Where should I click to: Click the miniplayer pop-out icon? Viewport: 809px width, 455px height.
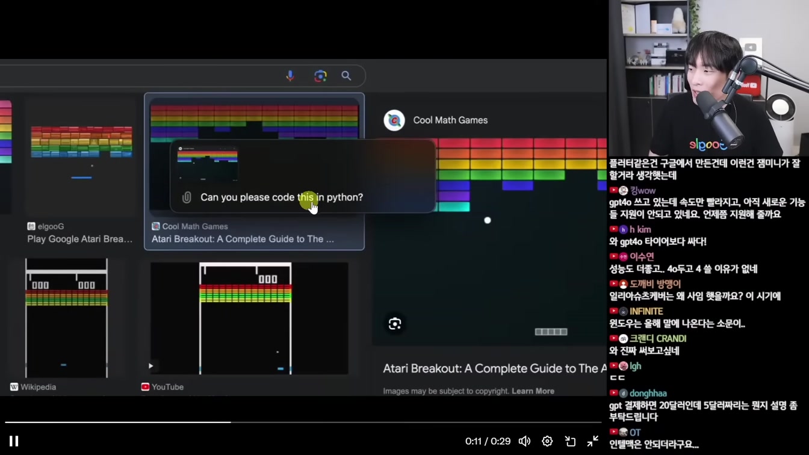pos(570,441)
